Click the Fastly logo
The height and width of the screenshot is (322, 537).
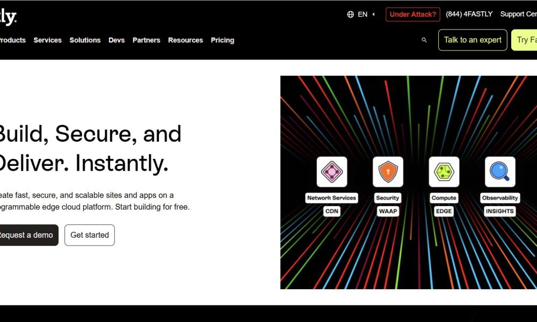coord(8,17)
